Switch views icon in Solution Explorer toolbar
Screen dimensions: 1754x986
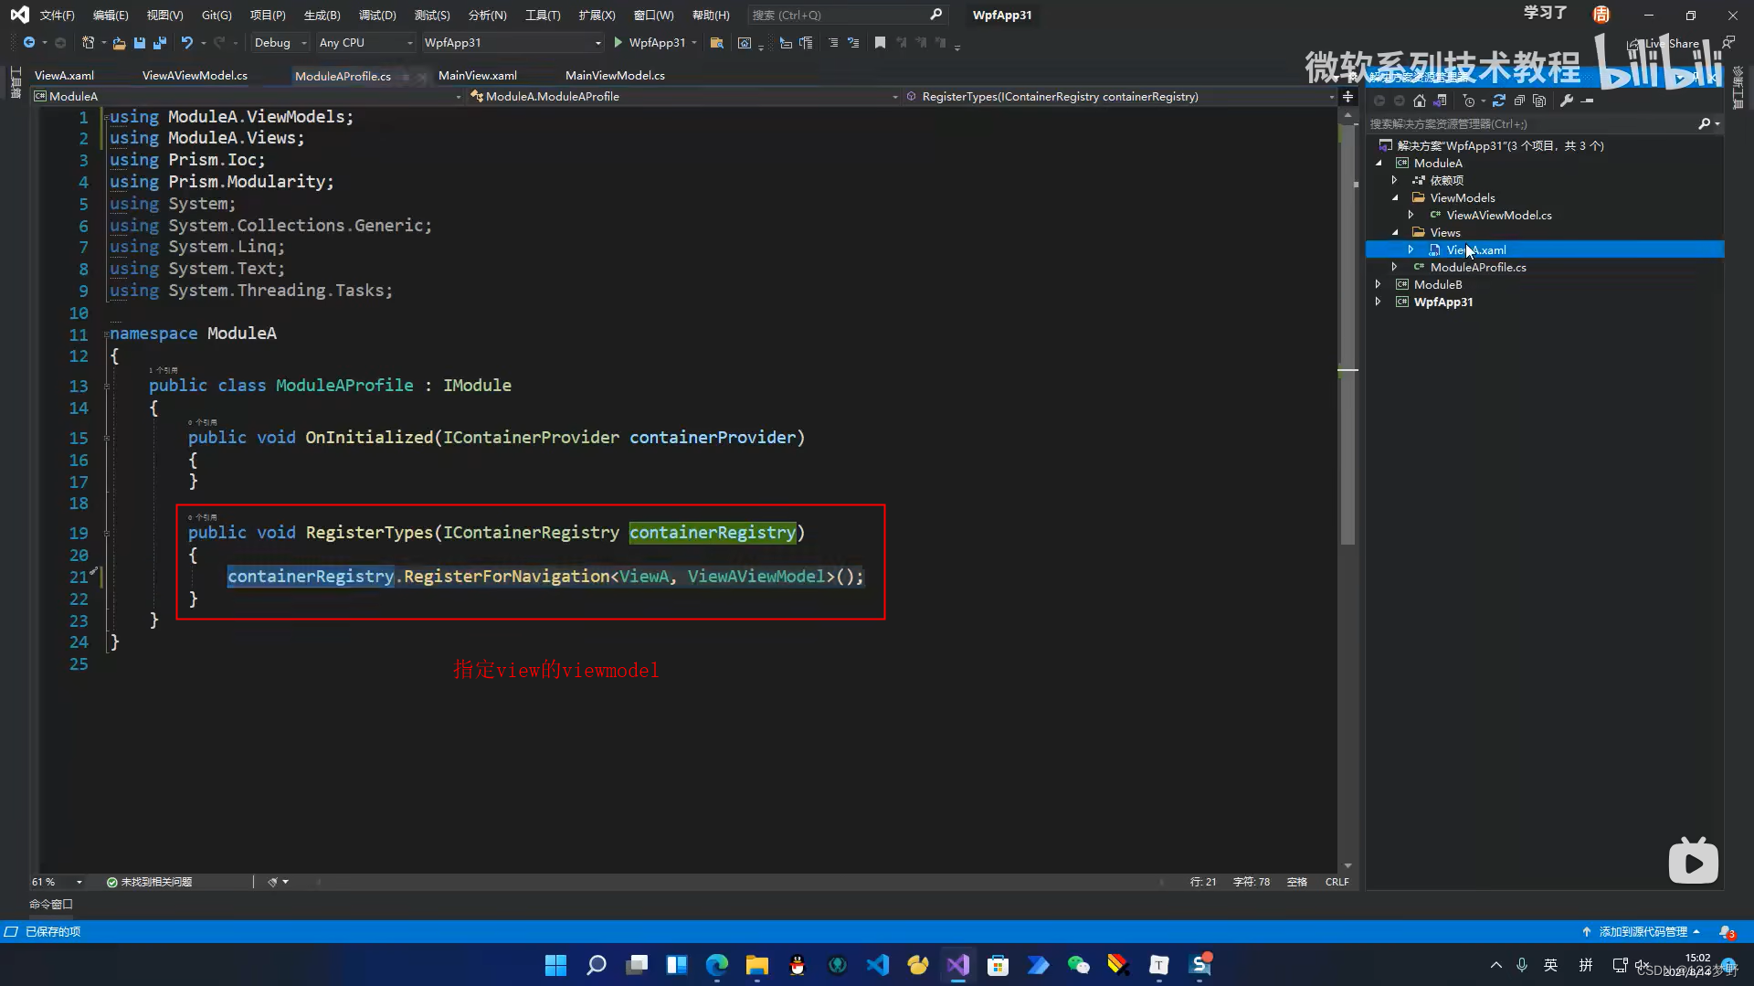1441,101
